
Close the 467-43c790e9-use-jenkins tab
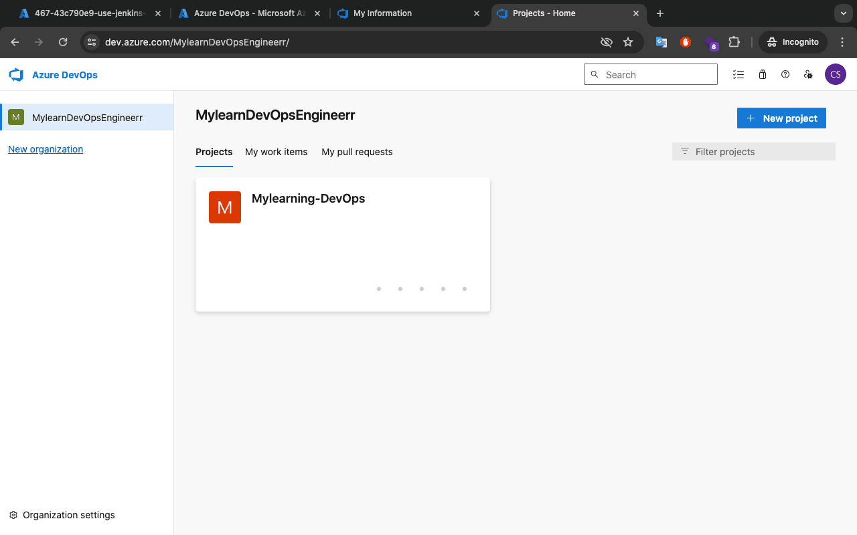tap(157, 13)
